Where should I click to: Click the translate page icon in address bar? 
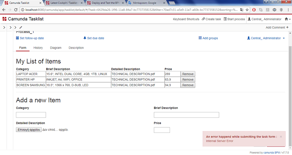tap(242, 10)
